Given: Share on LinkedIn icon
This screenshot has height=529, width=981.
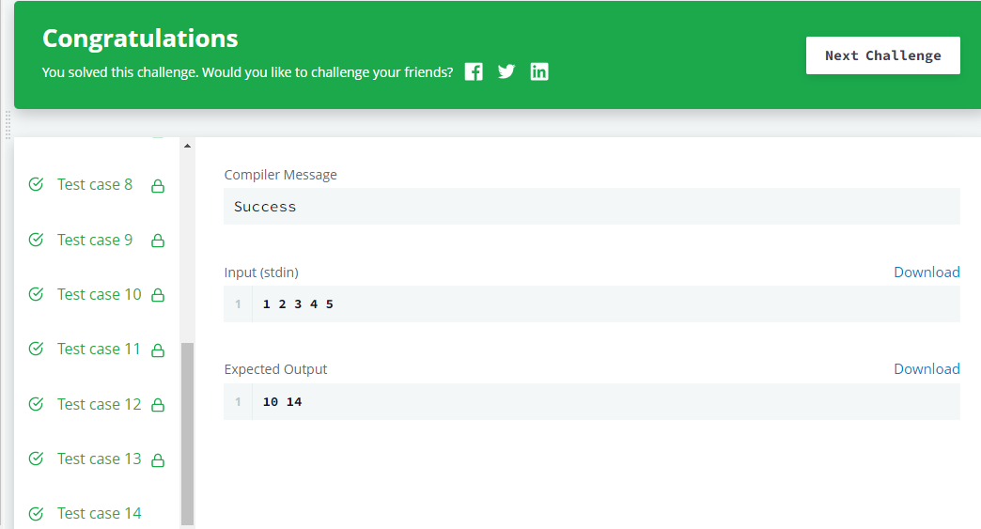Looking at the screenshot, I should (x=539, y=72).
